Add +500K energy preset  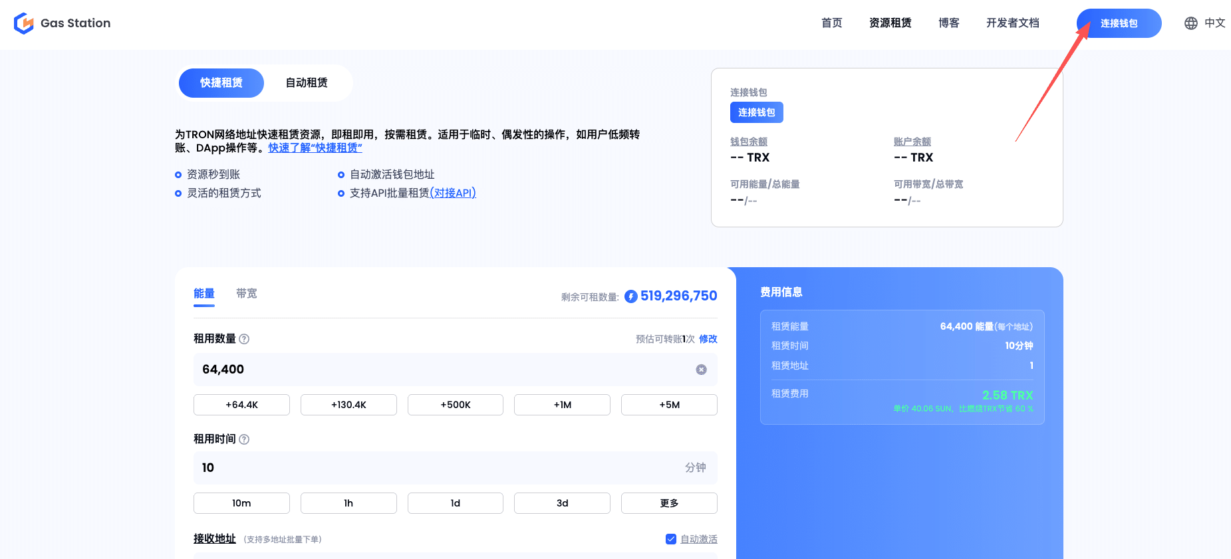click(x=456, y=405)
